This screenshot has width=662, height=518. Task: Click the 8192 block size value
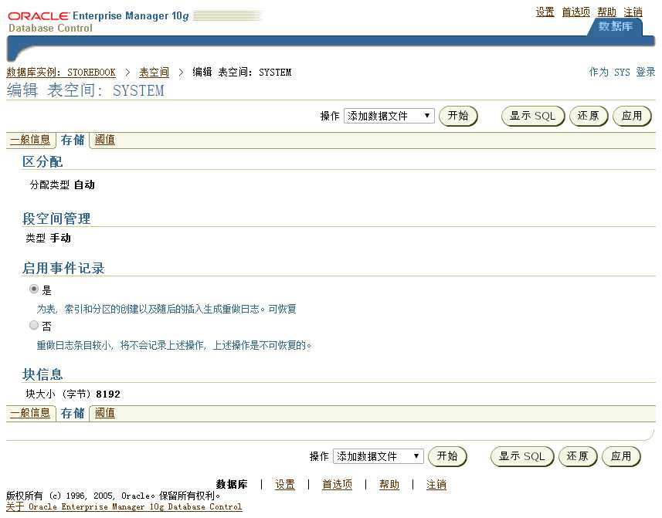[108, 394]
